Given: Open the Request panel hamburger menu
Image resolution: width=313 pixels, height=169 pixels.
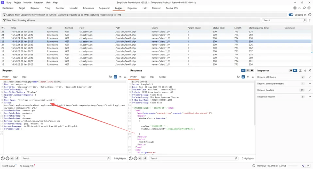Looking at the screenshot, I should (125, 77).
